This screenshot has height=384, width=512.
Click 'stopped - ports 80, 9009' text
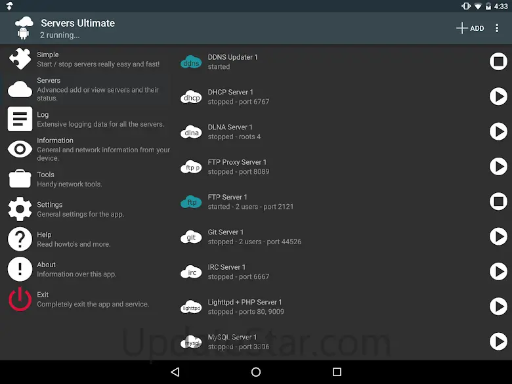pos(245,312)
